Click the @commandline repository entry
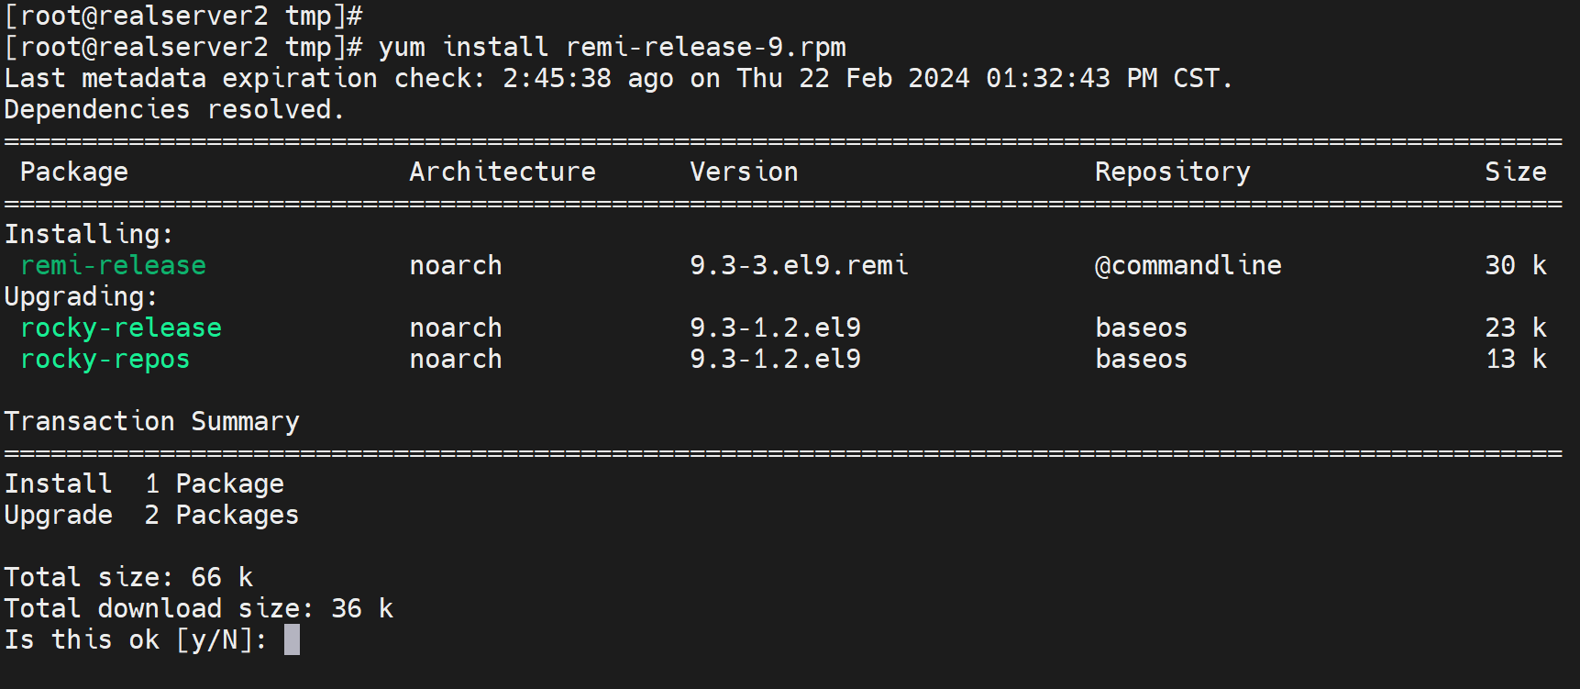Viewport: 1580px width, 689px height. pyautogui.click(x=1188, y=265)
